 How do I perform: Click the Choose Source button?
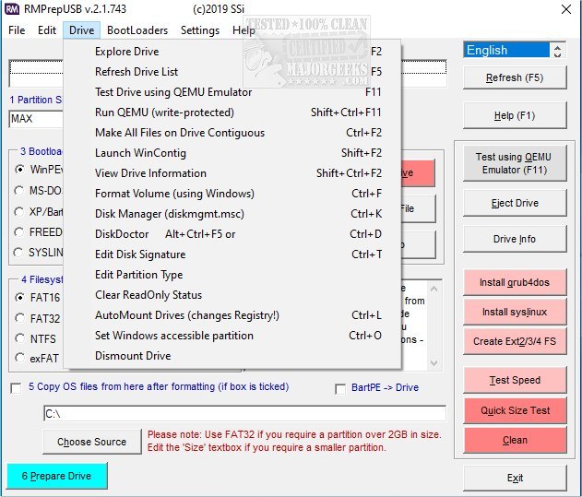click(92, 442)
